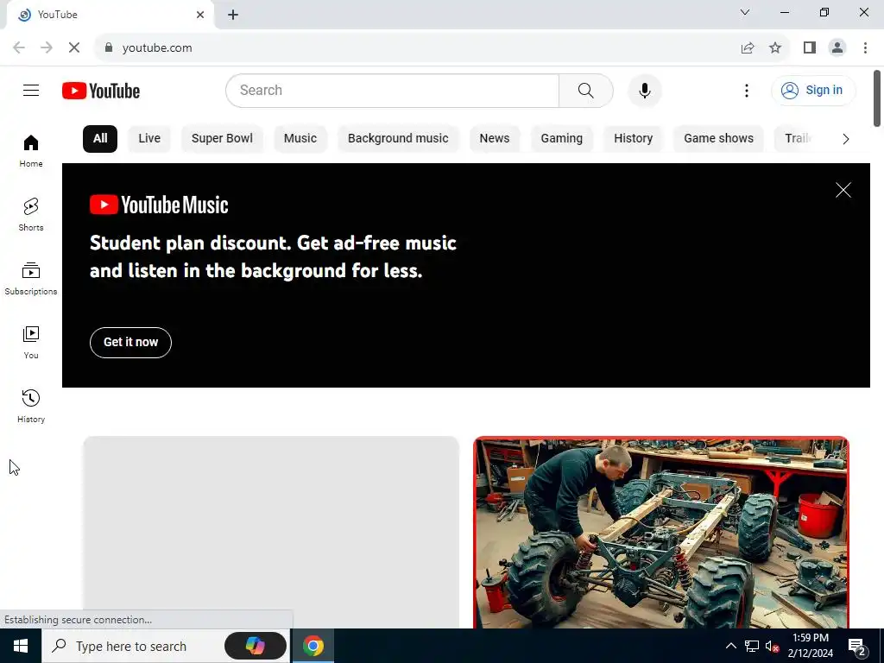Open the You section in sidebar
This screenshot has height=663, width=884.
click(31, 342)
